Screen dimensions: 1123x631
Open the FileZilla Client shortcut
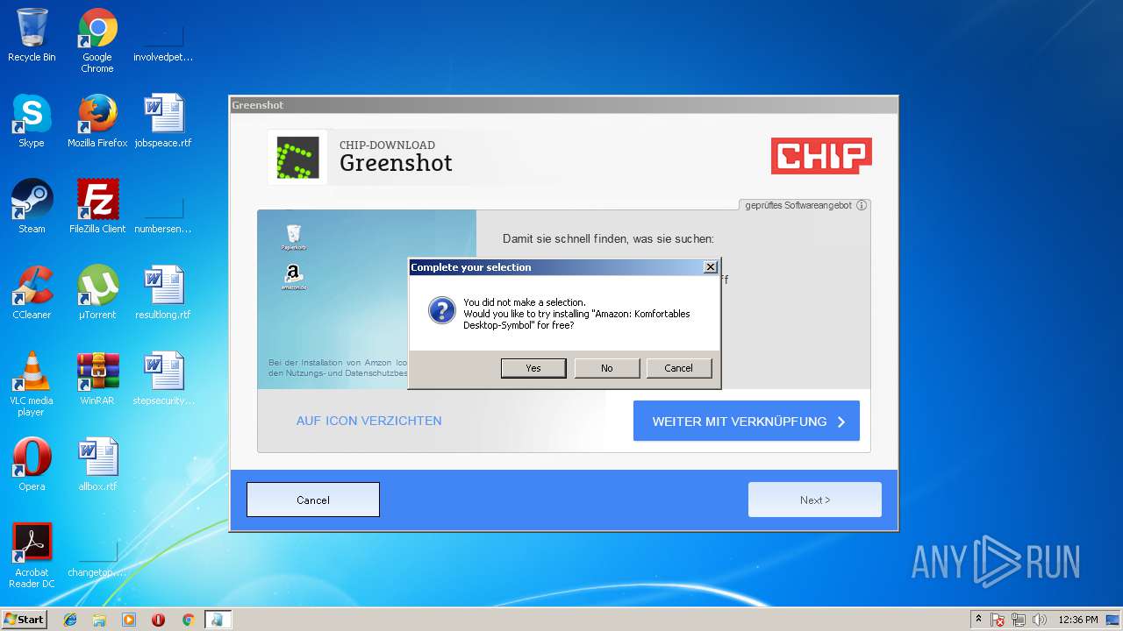(x=97, y=207)
